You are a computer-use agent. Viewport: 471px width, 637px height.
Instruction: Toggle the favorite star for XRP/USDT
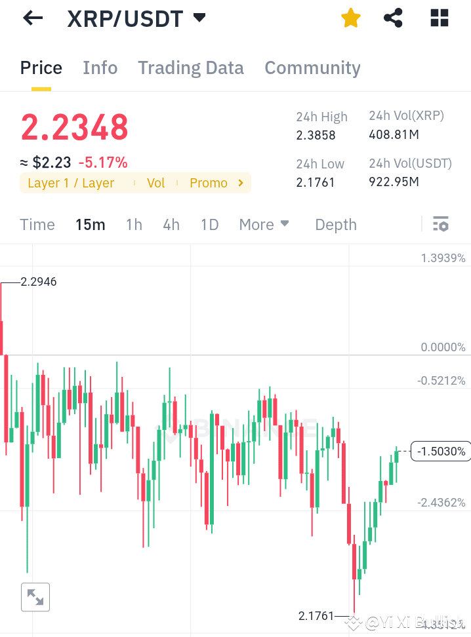point(350,18)
